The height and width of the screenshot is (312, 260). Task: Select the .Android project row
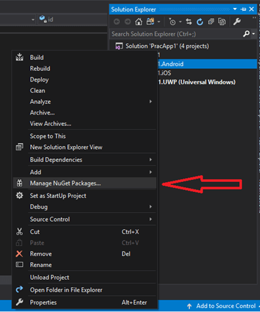pos(207,64)
